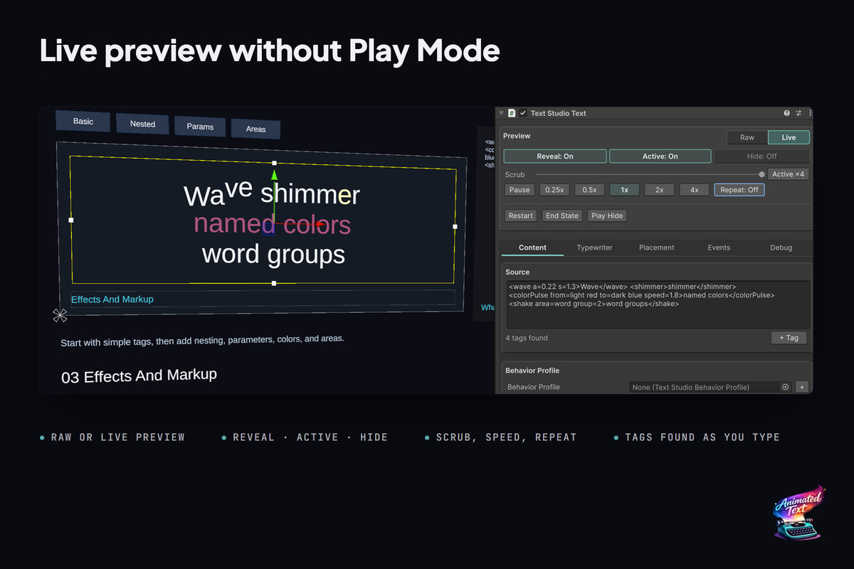The image size is (854, 569).
Task: Click the red X-axis move gizmo arrow
Action: (x=320, y=225)
